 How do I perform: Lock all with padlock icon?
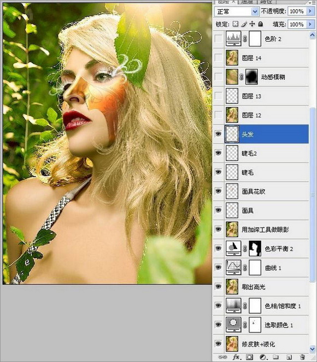[261, 24]
